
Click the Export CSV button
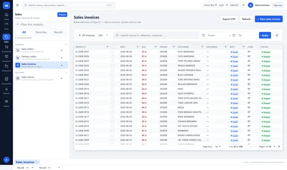(229, 19)
